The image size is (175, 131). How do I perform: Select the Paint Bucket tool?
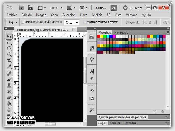point(9,104)
